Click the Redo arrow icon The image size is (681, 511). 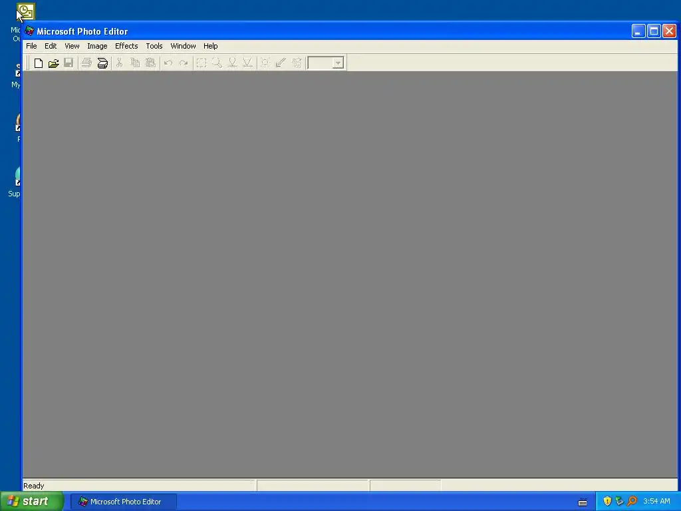[x=184, y=63]
